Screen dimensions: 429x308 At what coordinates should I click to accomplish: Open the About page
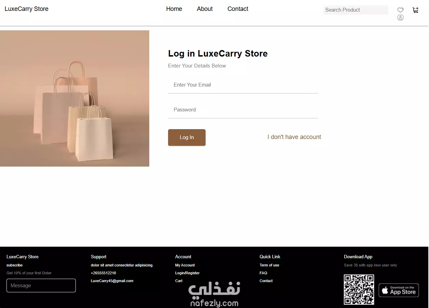click(x=205, y=9)
